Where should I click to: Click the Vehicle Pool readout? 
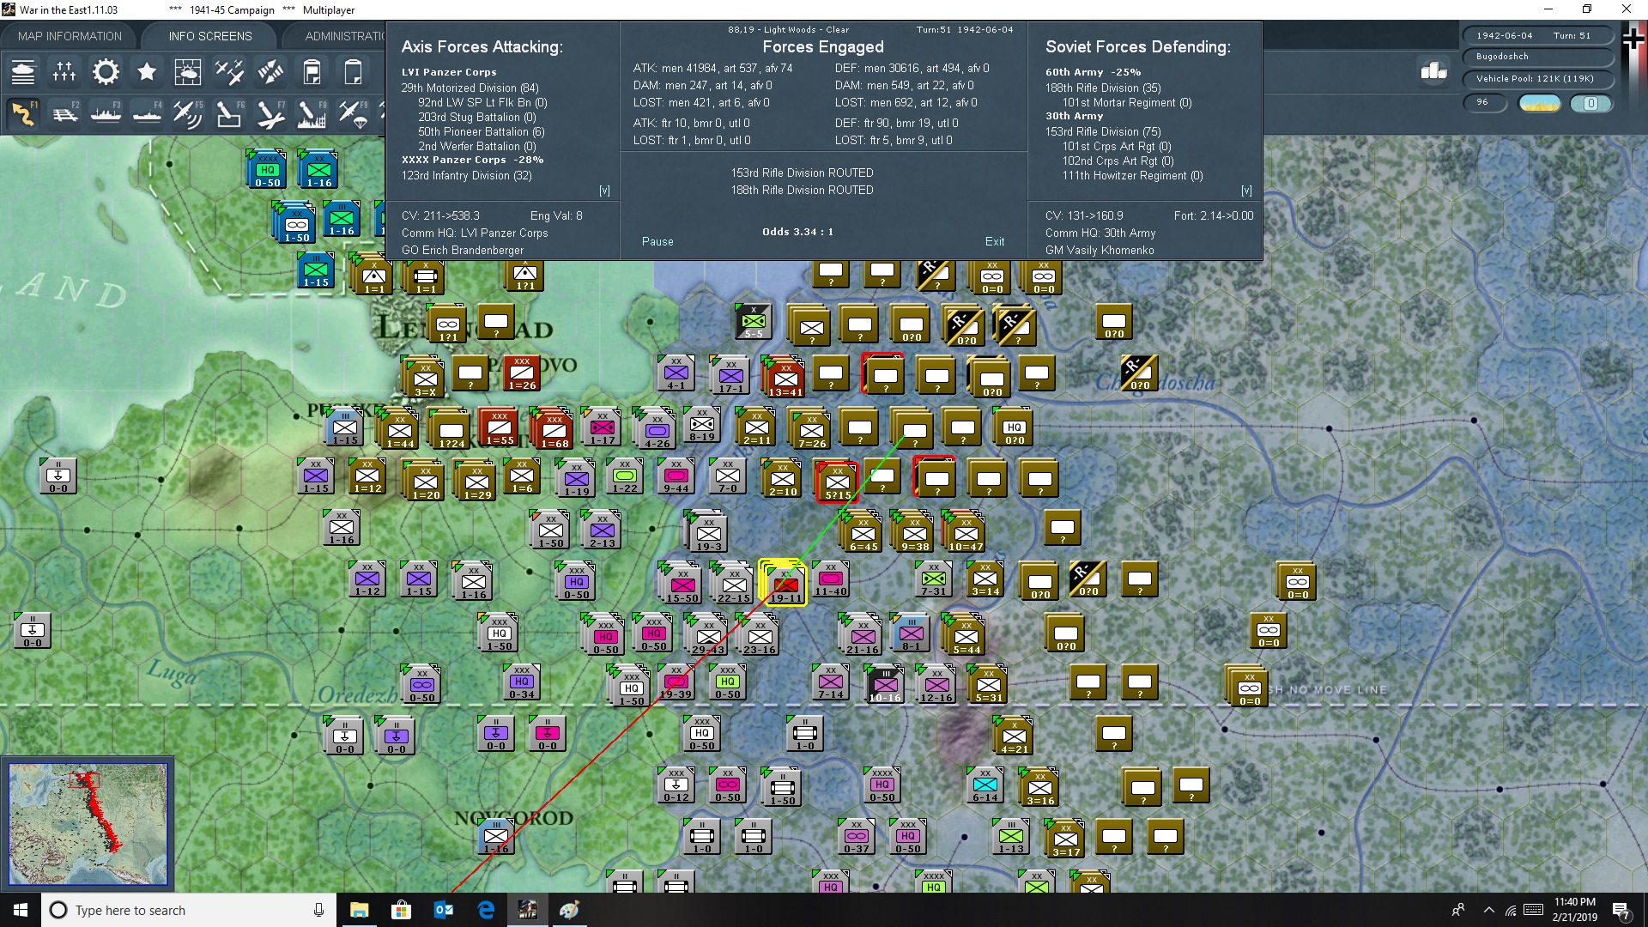[x=1537, y=79]
